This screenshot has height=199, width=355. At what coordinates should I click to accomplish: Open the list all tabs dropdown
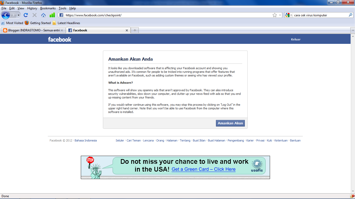353,30
